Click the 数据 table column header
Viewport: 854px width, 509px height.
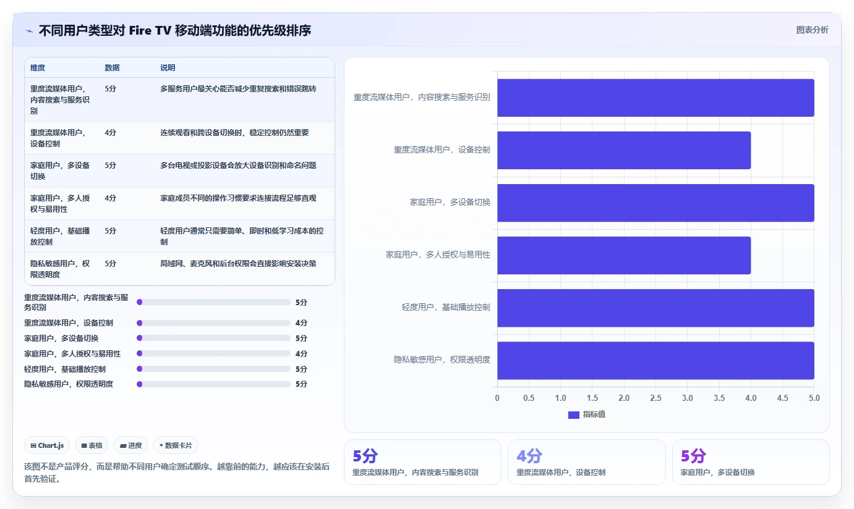pos(113,68)
